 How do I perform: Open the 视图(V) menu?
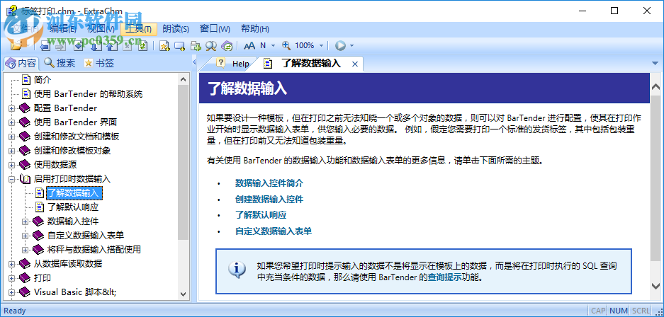click(x=101, y=29)
